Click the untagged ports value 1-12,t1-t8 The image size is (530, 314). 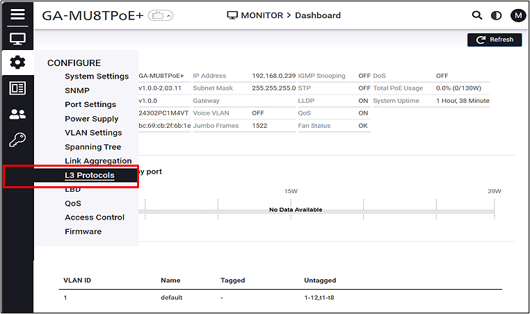pyautogui.click(x=319, y=297)
